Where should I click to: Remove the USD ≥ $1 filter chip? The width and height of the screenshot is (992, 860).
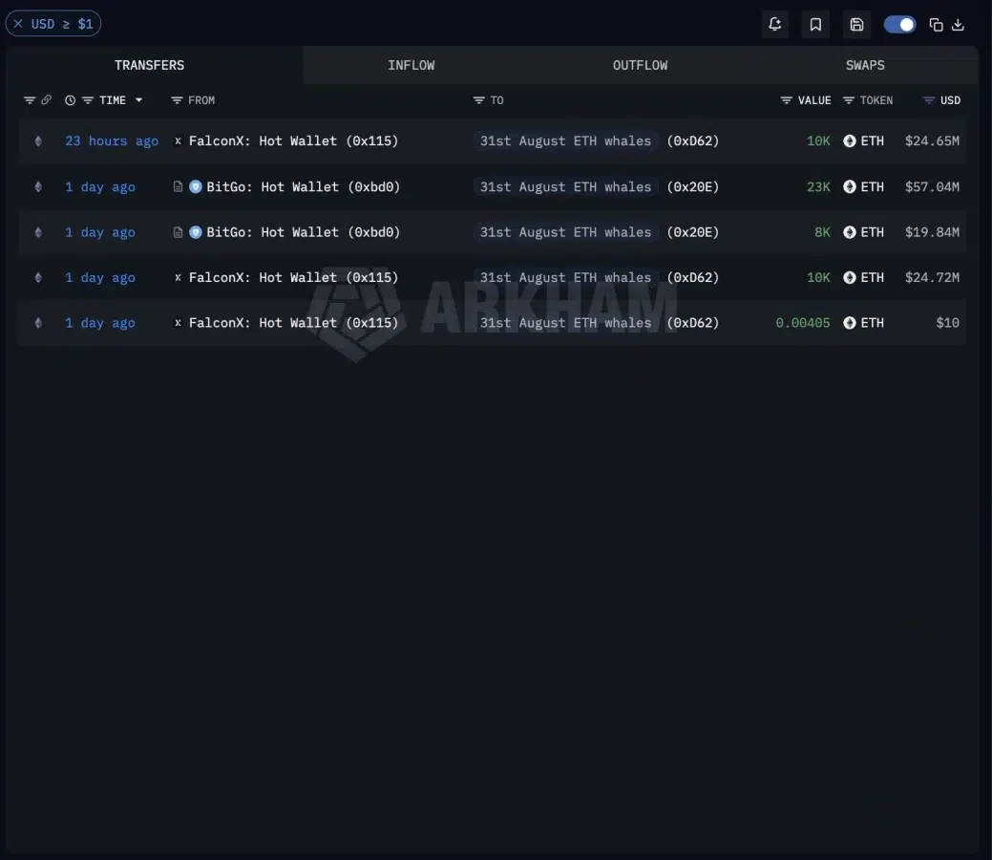click(18, 24)
